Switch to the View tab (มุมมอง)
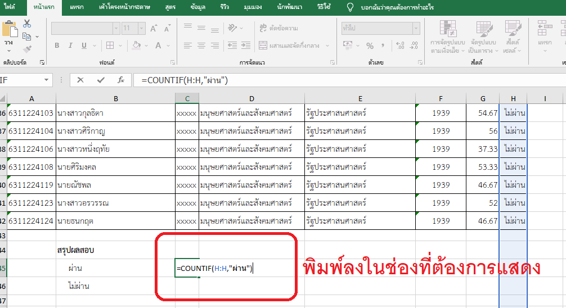The height and width of the screenshot is (308, 566). coord(253,7)
